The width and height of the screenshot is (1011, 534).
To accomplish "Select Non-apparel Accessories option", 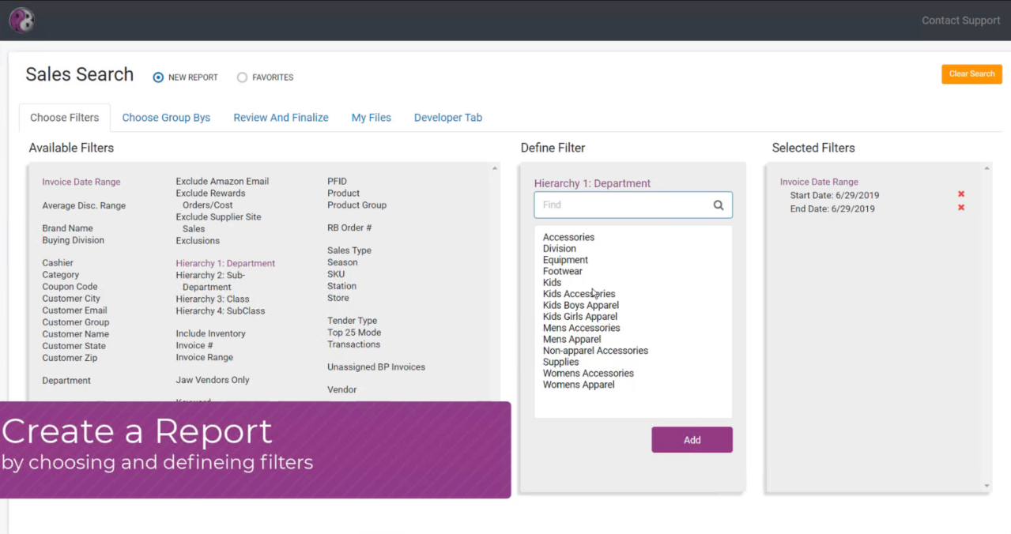I will (x=595, y=351).
